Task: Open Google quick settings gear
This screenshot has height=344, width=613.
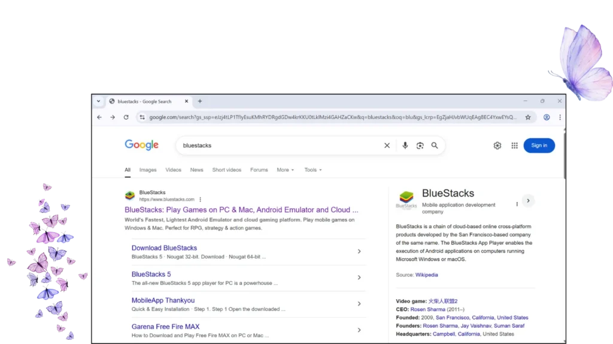Action: [497, 145]
